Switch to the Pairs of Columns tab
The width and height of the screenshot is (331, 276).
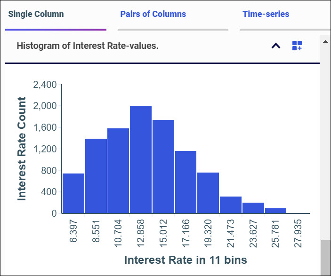tap(153, 14)
